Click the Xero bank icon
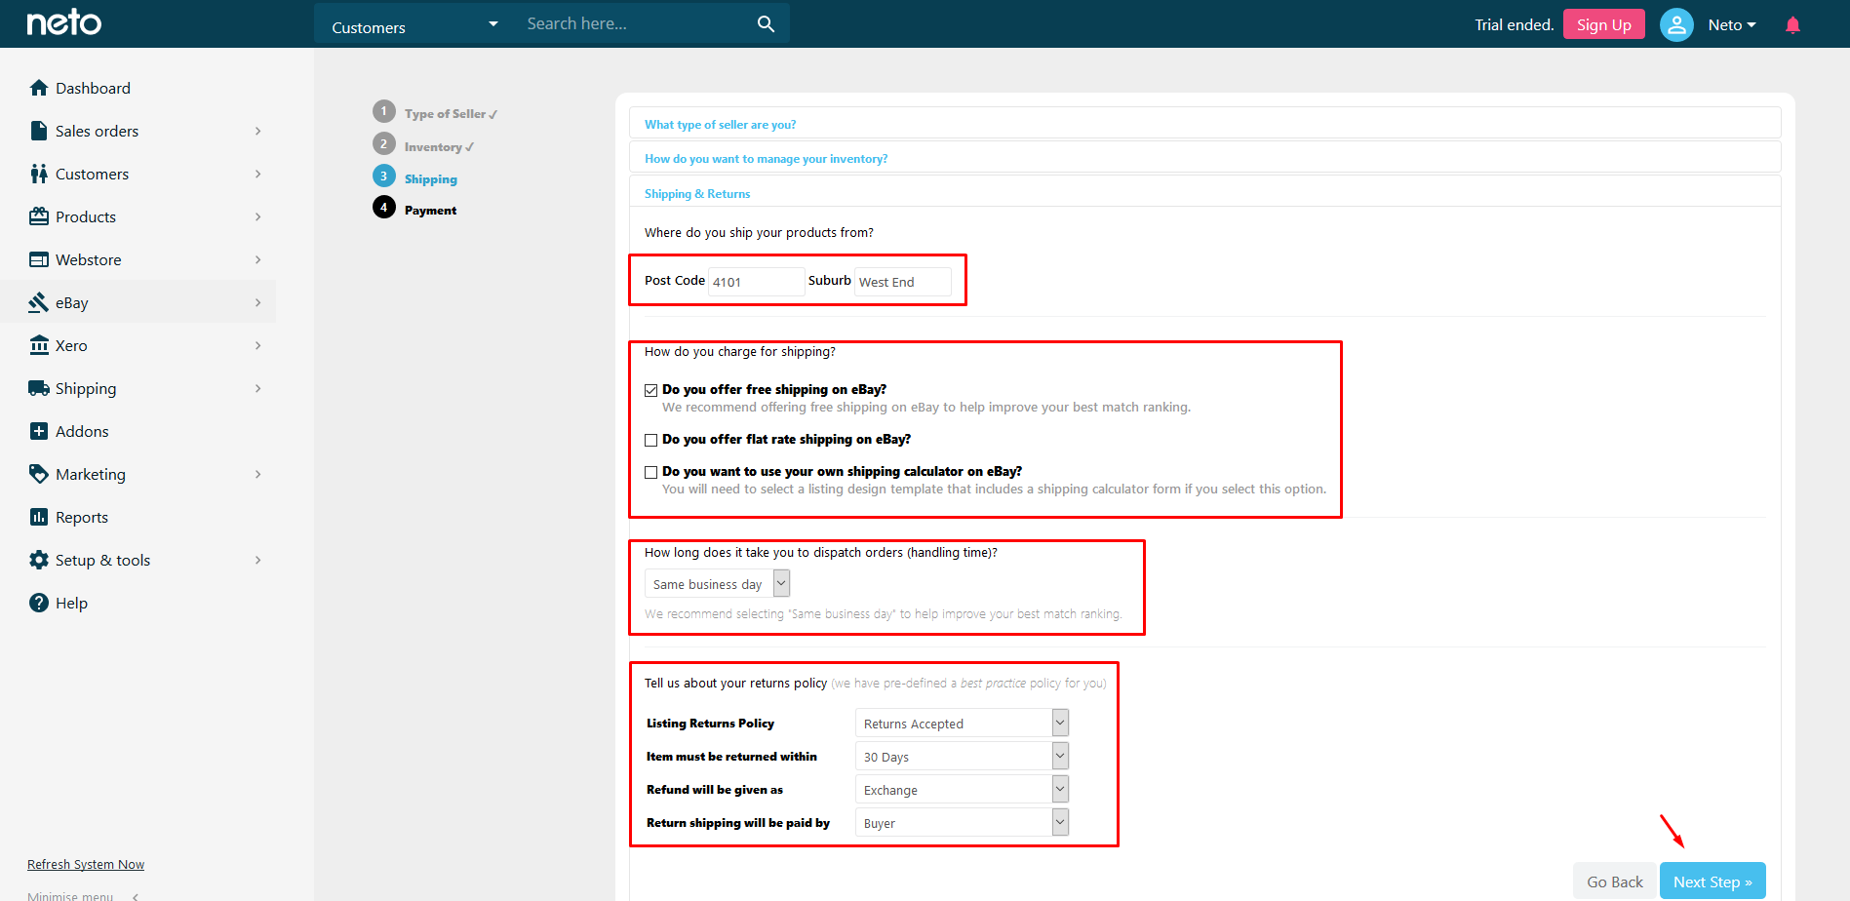The width and height of the screenshot is (1850, 901). (x=39, y=345)
